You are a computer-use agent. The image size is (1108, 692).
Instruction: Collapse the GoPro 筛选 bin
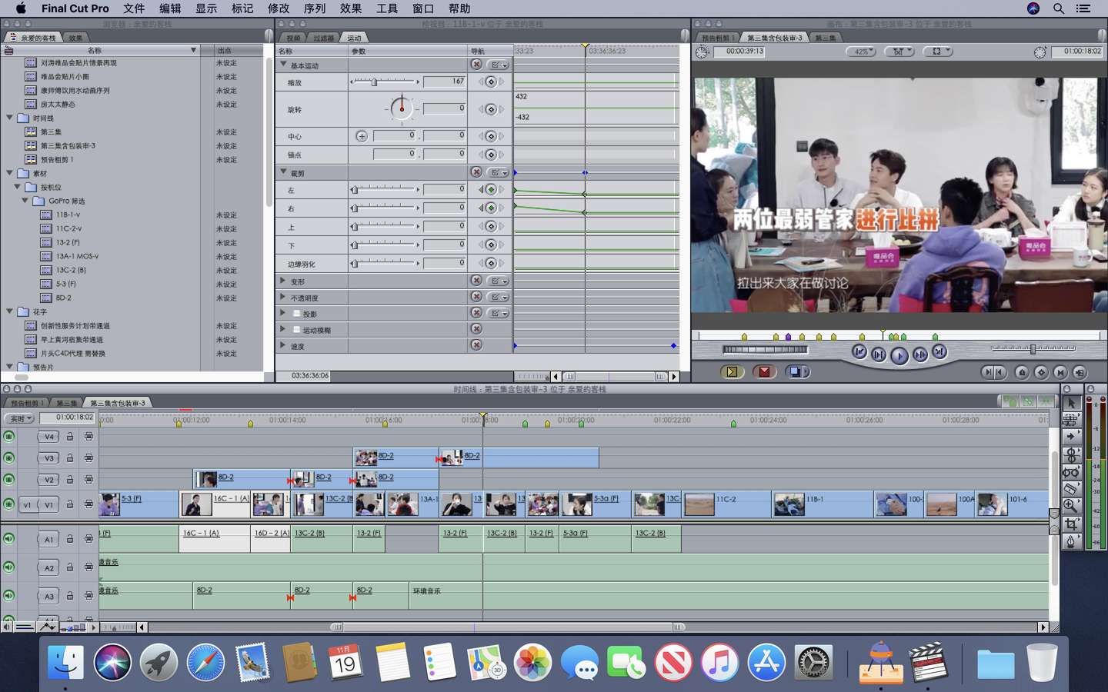(x=25, y=201)
